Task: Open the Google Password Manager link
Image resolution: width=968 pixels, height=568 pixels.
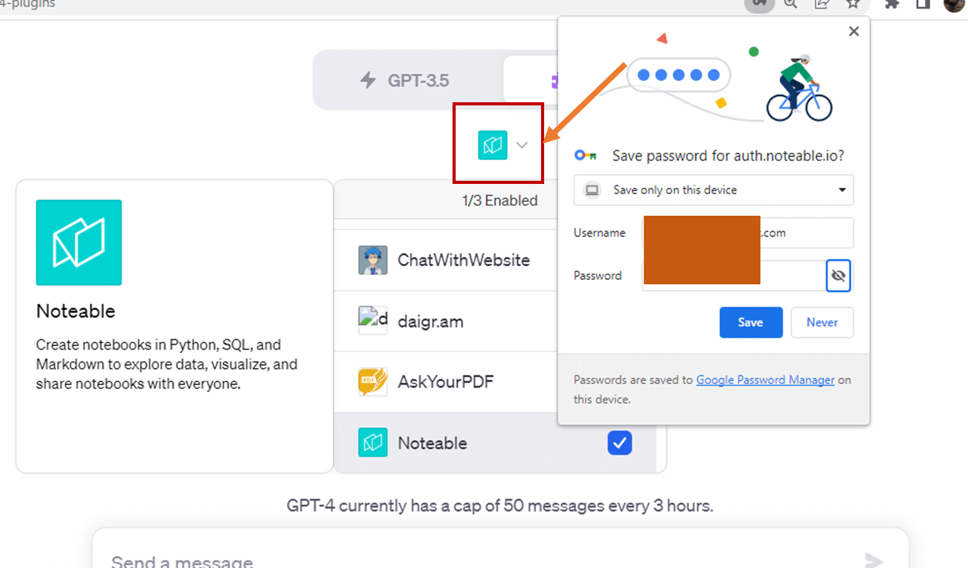Action: tap(765, 380)
